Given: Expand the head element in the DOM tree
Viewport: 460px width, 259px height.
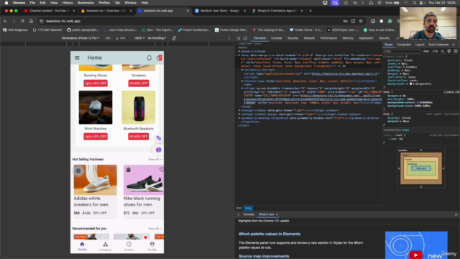Looking at the screenshot, I should click(239, 51).
